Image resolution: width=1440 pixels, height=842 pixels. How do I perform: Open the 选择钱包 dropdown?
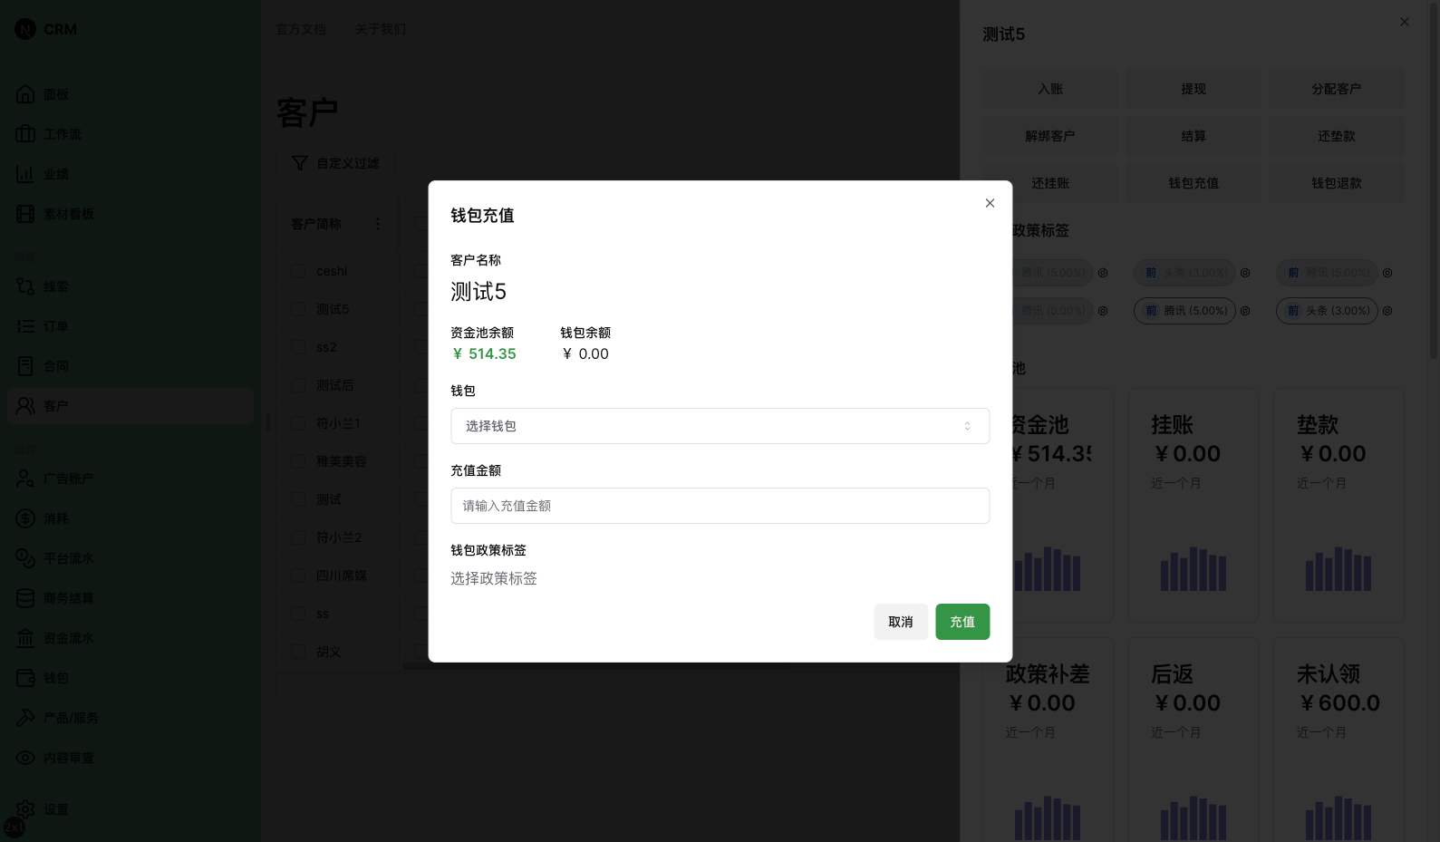tap(720, 426)
